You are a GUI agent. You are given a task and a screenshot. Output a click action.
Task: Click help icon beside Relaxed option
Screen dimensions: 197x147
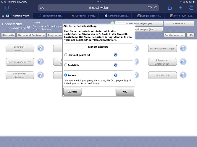tap(116, 75)
